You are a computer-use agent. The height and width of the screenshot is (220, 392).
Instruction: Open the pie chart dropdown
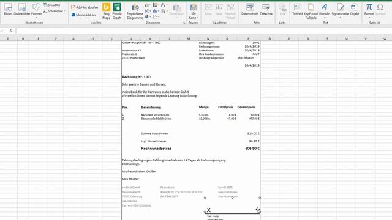[147, 16]
